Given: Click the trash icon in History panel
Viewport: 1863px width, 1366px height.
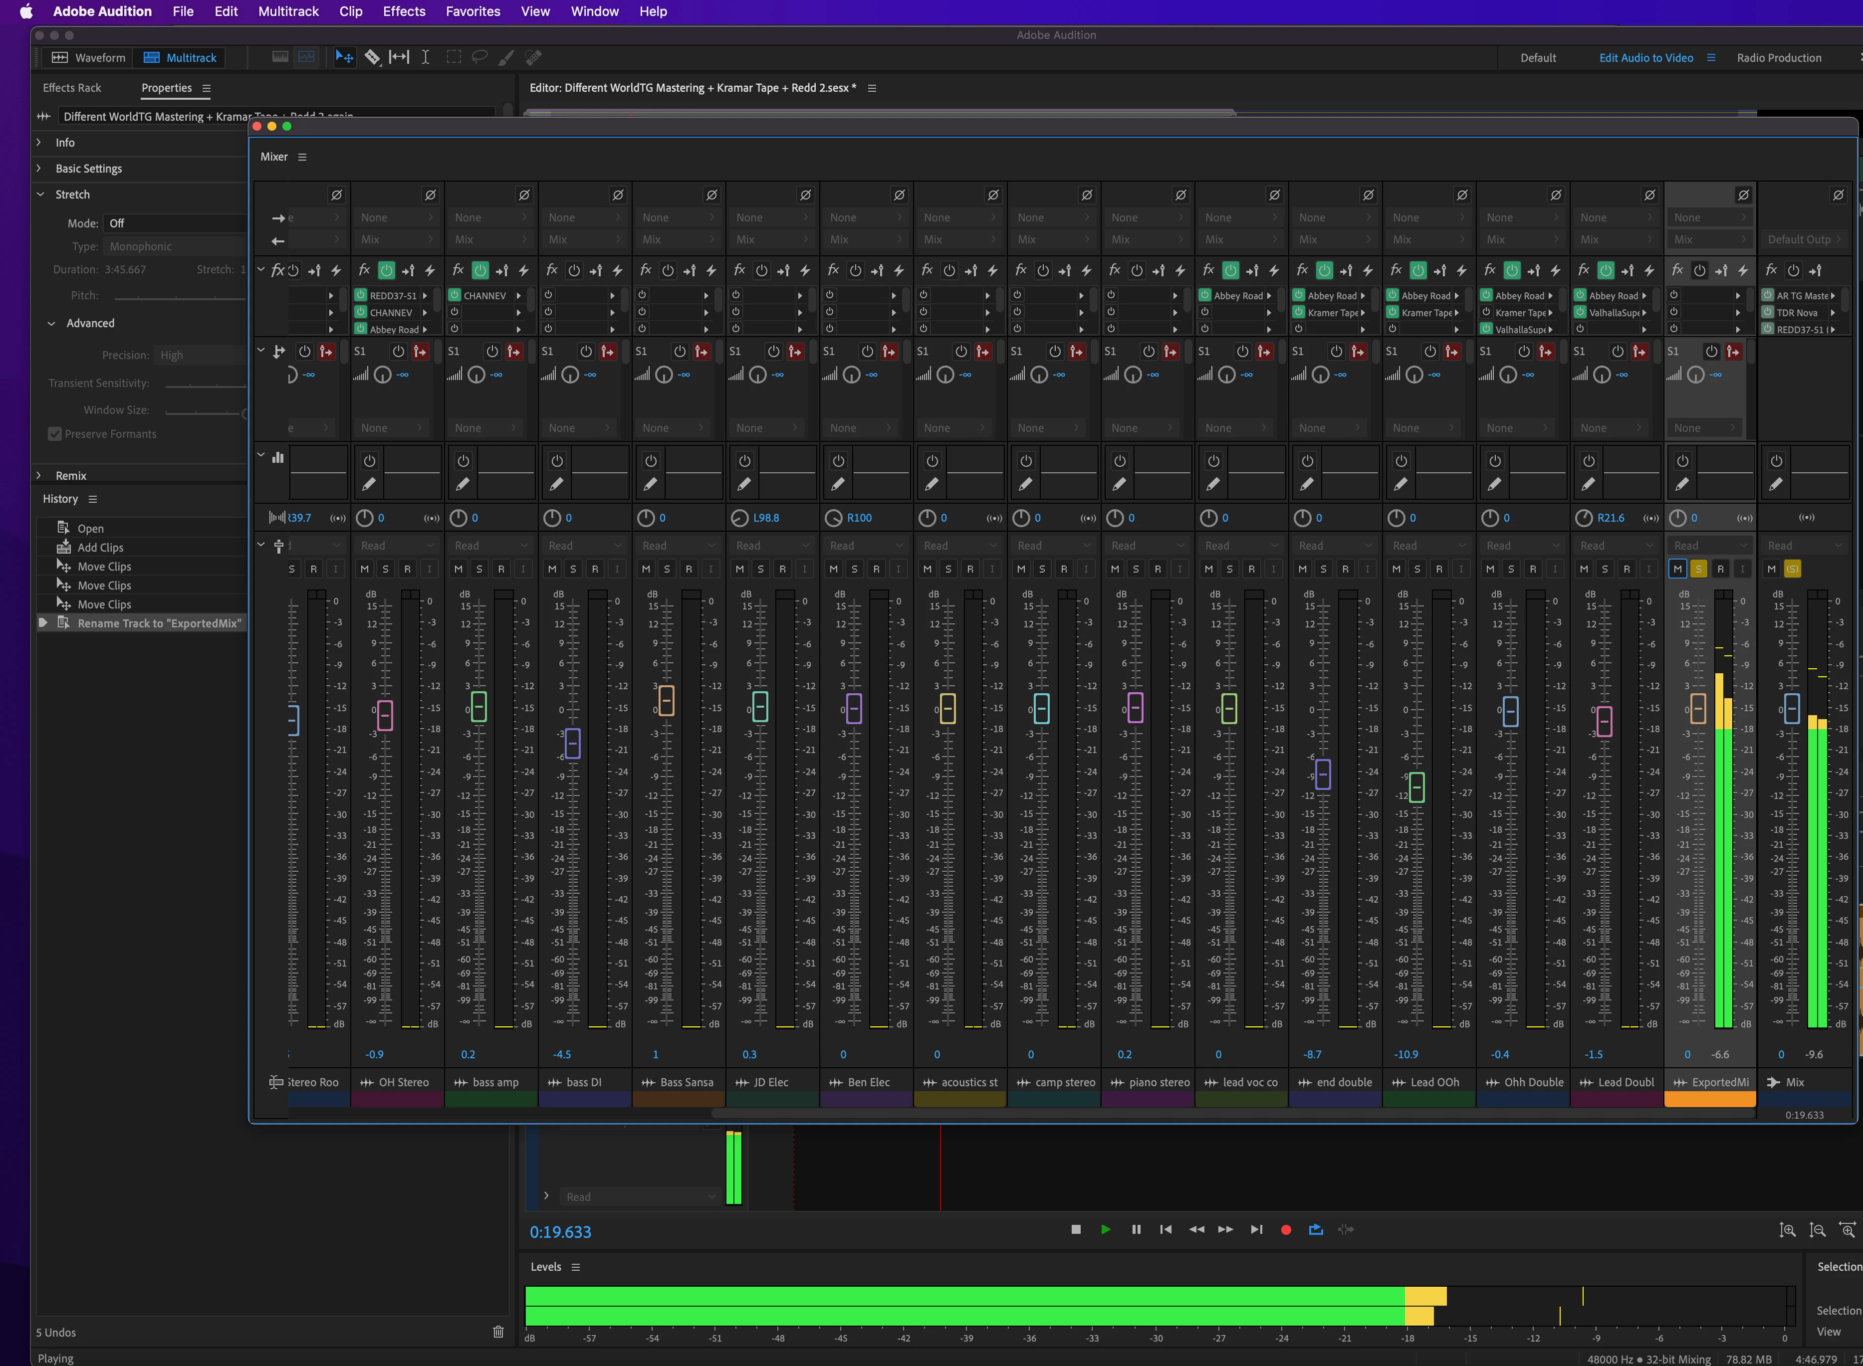Looking at the screenshot, I should 498,1331.
